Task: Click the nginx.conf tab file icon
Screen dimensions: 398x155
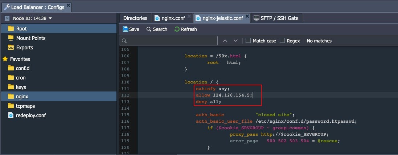Action: (157, 18)
